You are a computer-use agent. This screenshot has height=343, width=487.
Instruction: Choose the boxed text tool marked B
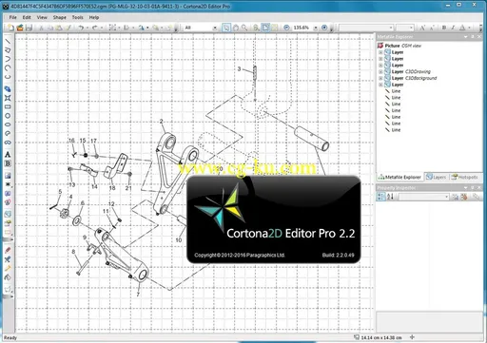point(8,163)
